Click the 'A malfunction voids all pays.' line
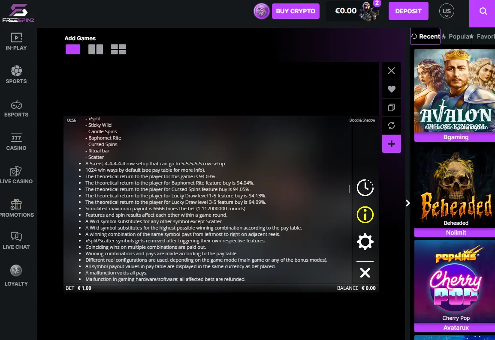This screenshot has width=495, height=340. (116, 273)
